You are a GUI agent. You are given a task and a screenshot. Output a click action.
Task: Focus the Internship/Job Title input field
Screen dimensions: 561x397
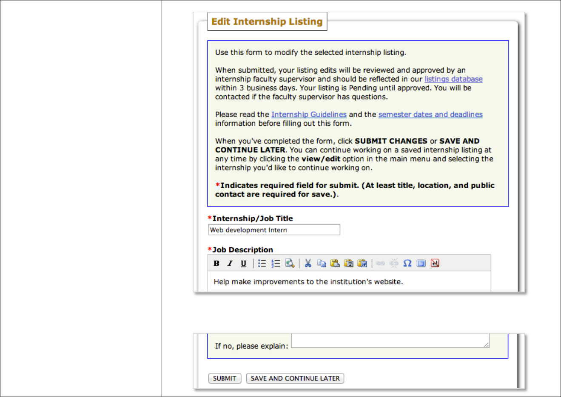tap(274, 230)
